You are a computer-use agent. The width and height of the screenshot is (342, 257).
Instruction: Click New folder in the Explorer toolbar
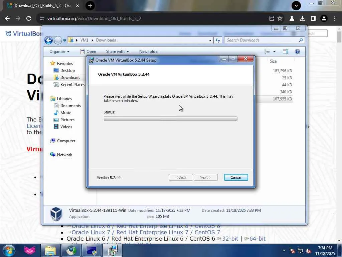[x=149, y=52]
